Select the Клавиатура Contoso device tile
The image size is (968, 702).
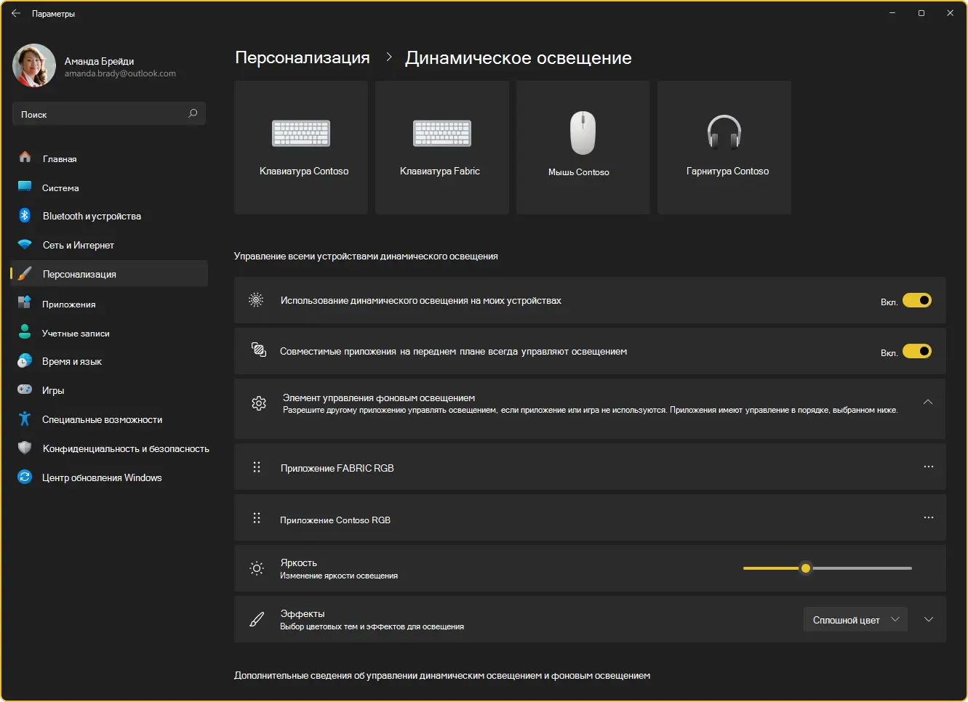coord(301,148)
